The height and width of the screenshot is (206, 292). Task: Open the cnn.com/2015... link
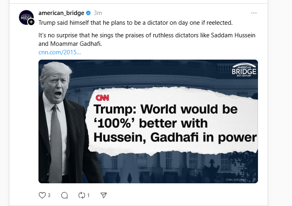coord(60,52)
